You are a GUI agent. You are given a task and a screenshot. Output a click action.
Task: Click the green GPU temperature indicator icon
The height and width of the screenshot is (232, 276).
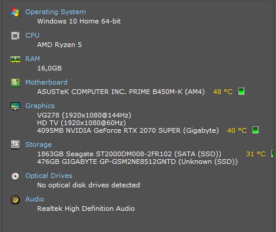tap(255, 130)
